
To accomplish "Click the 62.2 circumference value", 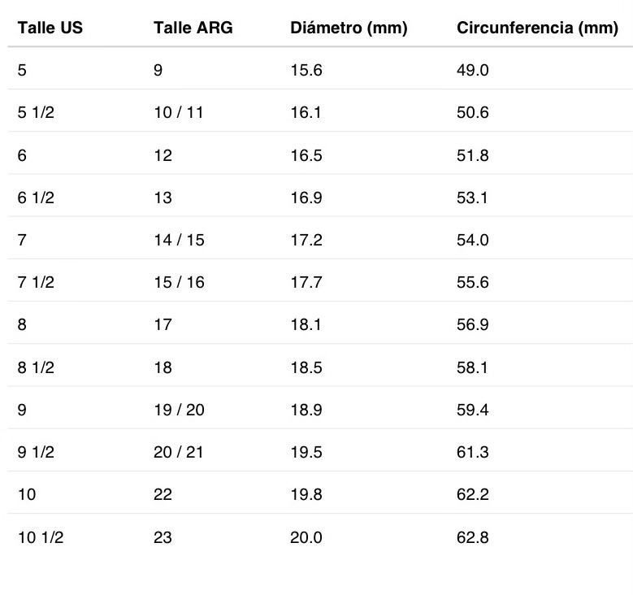I will click(472, 494).
